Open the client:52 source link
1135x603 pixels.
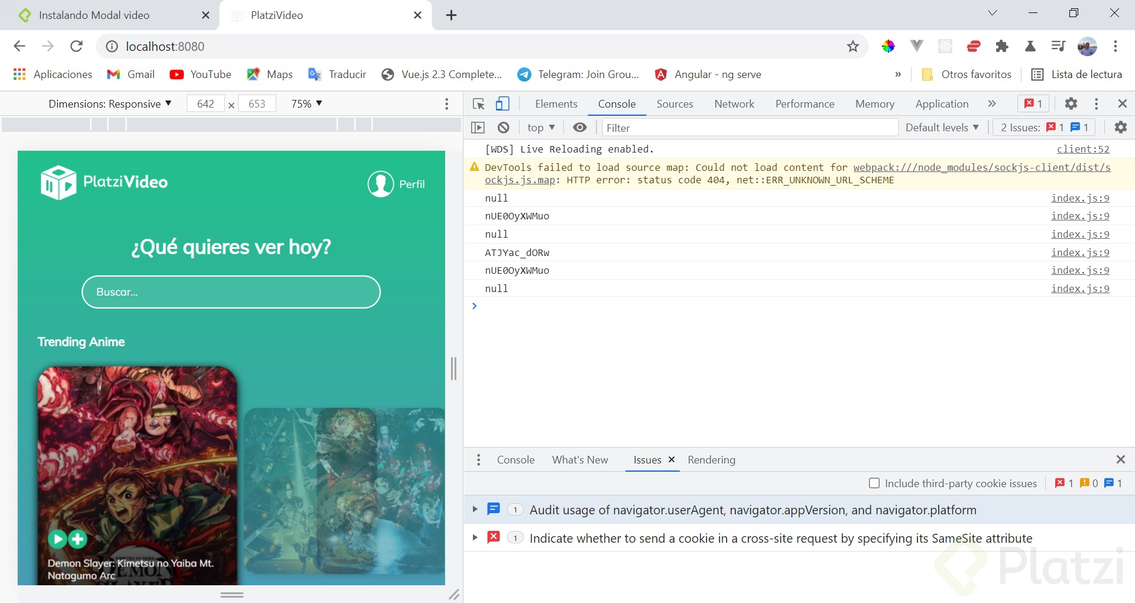click(1083, 150)
